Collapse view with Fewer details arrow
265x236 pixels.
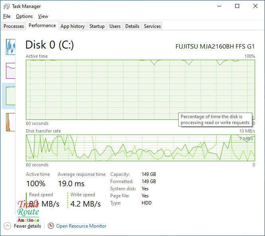pyautogui.click(x=7, y=226)
